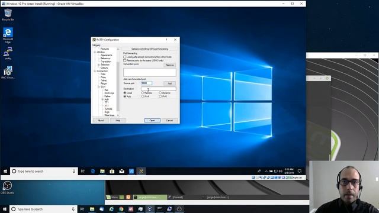
Task: Select Tunnels in the category tree
Action: click(x=108, y=109)
